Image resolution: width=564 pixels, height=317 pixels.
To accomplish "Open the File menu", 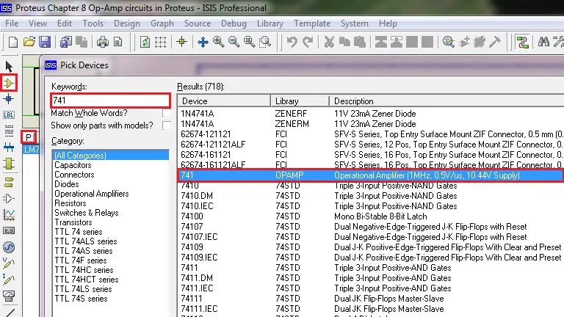I will [12, 23].
